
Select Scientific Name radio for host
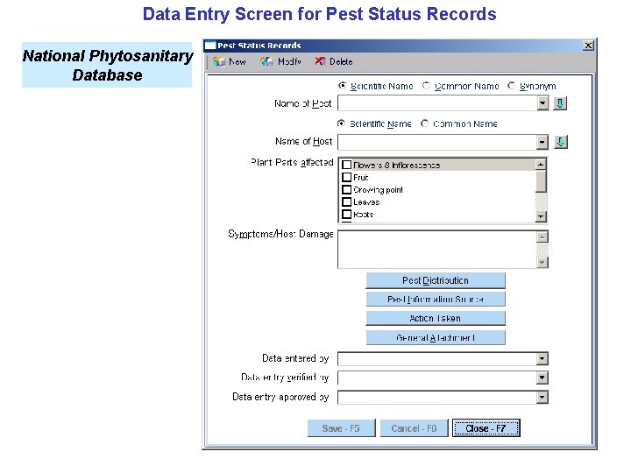(341, 124)
